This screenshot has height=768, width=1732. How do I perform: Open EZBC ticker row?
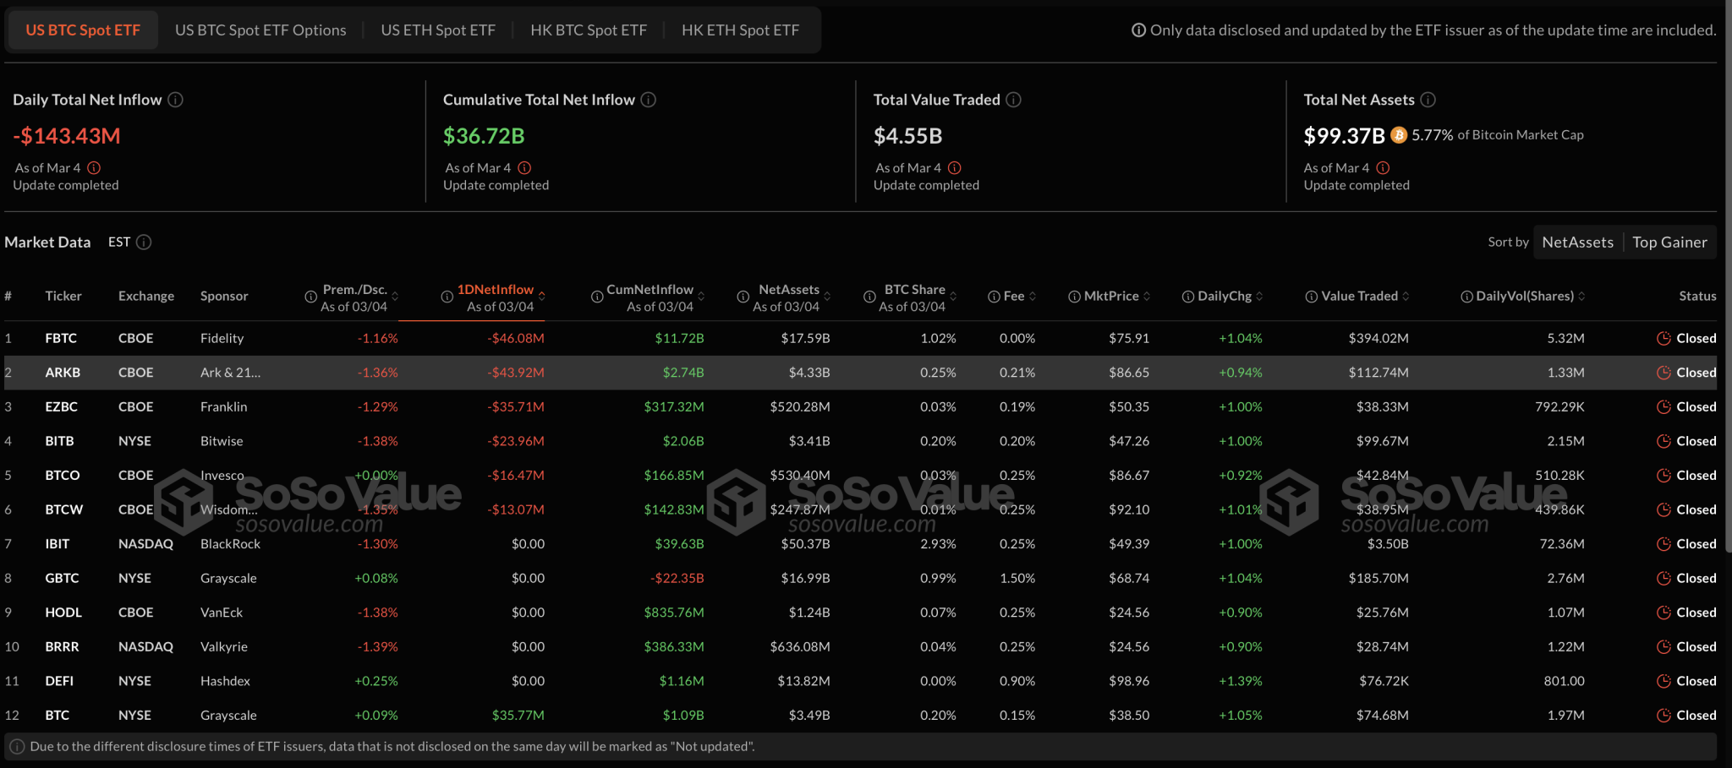tap(860, 407)
